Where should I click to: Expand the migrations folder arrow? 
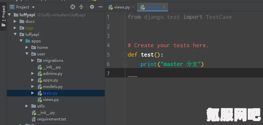click(33, 61)
